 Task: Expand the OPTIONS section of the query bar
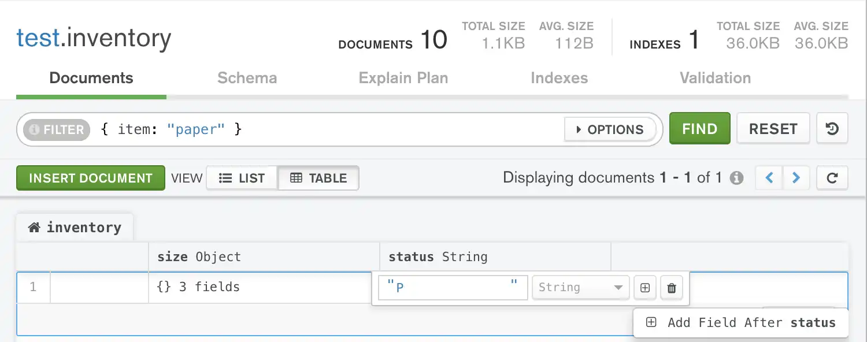(610, 129)
